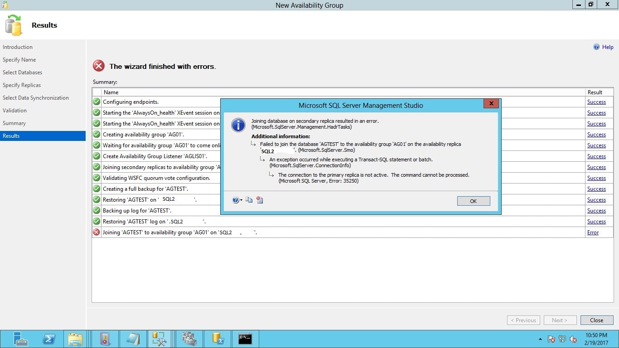Select the highlighted Results step
Viewport: 619px width, 348px height.
pos(43,136)
